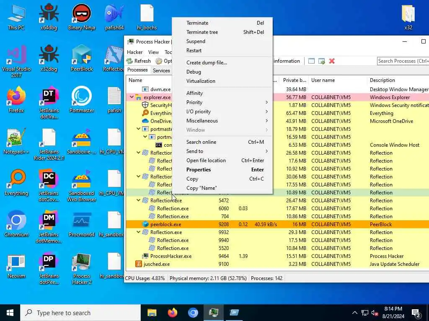Open File Explorer from taskbar
The width and height of the screenshot is (429, 321).
pos(152,313)
